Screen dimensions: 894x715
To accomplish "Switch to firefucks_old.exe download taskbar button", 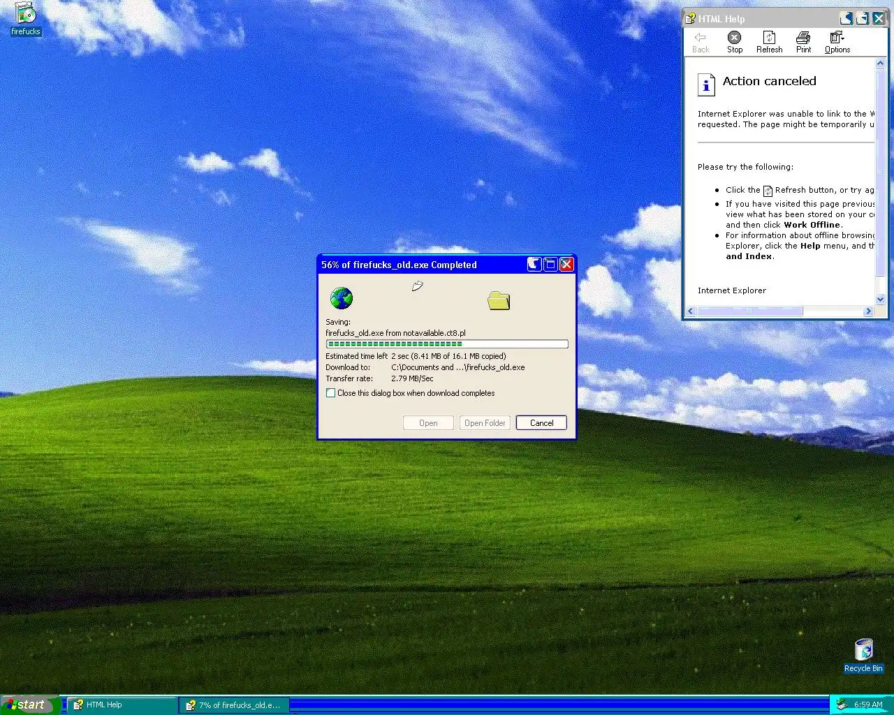I will 233,705.
